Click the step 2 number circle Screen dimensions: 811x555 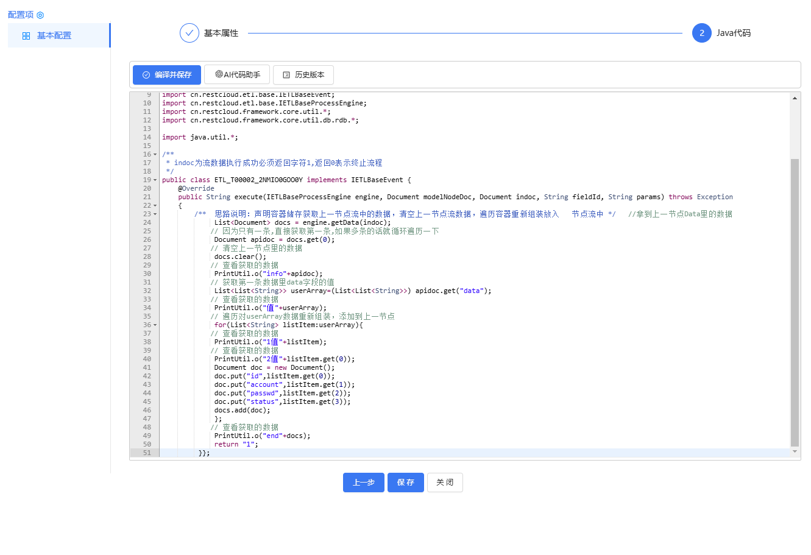click(702, 33)
